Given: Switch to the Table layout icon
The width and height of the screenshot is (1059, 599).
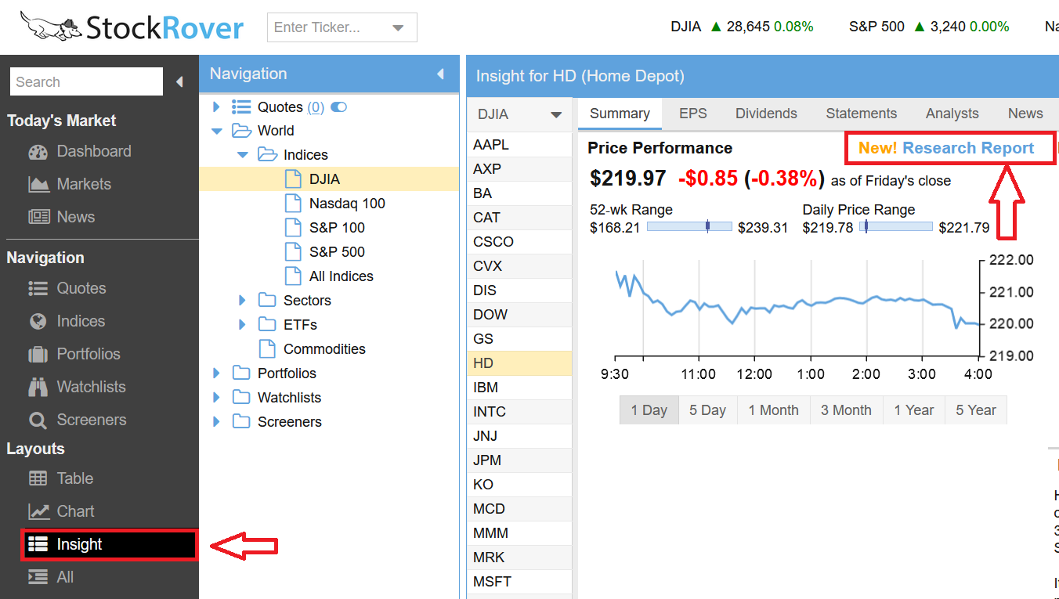Looking at the screenshot, I should [x=38, y=479].
